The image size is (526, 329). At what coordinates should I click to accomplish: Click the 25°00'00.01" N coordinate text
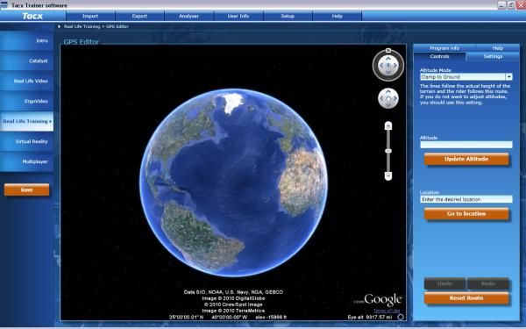(186, 317)
